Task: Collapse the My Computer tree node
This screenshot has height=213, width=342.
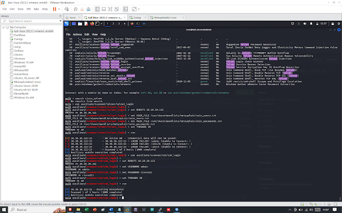Action: point(4,27)
